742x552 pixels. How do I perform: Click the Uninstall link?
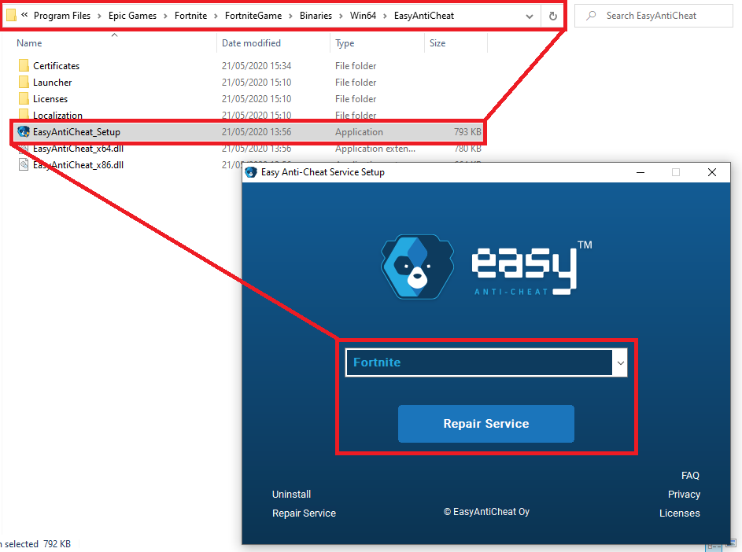[291, 495]
